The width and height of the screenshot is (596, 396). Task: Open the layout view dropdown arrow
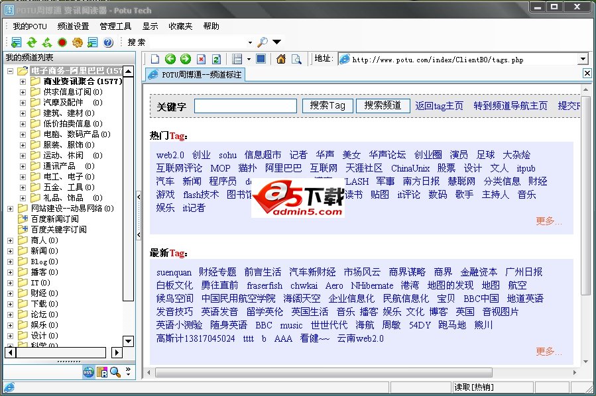pos(249,59)
